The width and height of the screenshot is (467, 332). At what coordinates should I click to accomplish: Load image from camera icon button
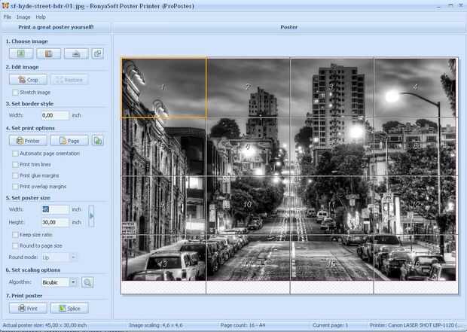click(48, 54)
